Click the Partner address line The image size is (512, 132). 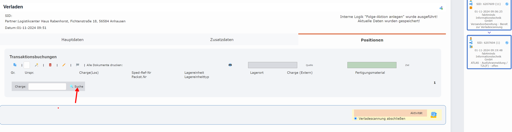pos(65,21)
